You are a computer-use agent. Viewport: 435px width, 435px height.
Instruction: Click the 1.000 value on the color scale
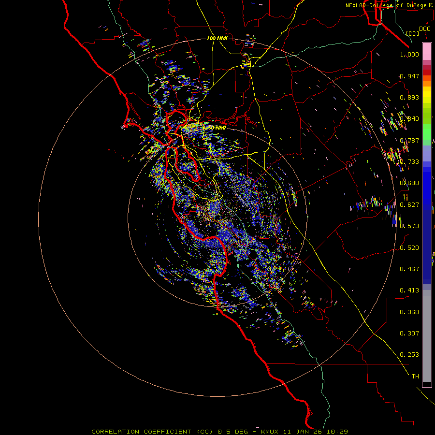pos(409,54)
